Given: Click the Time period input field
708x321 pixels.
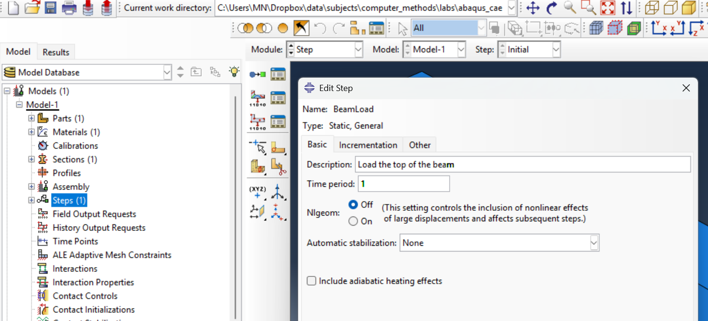Looking at the screenshot, I should pyautogui.click(x=404, y=184).
